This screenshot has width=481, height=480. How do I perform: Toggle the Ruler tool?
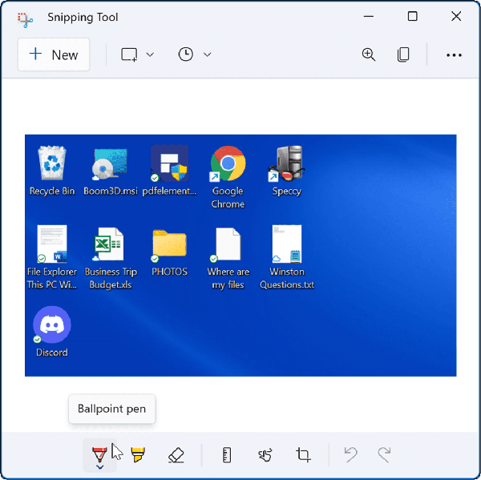click(x=227, y=455)
